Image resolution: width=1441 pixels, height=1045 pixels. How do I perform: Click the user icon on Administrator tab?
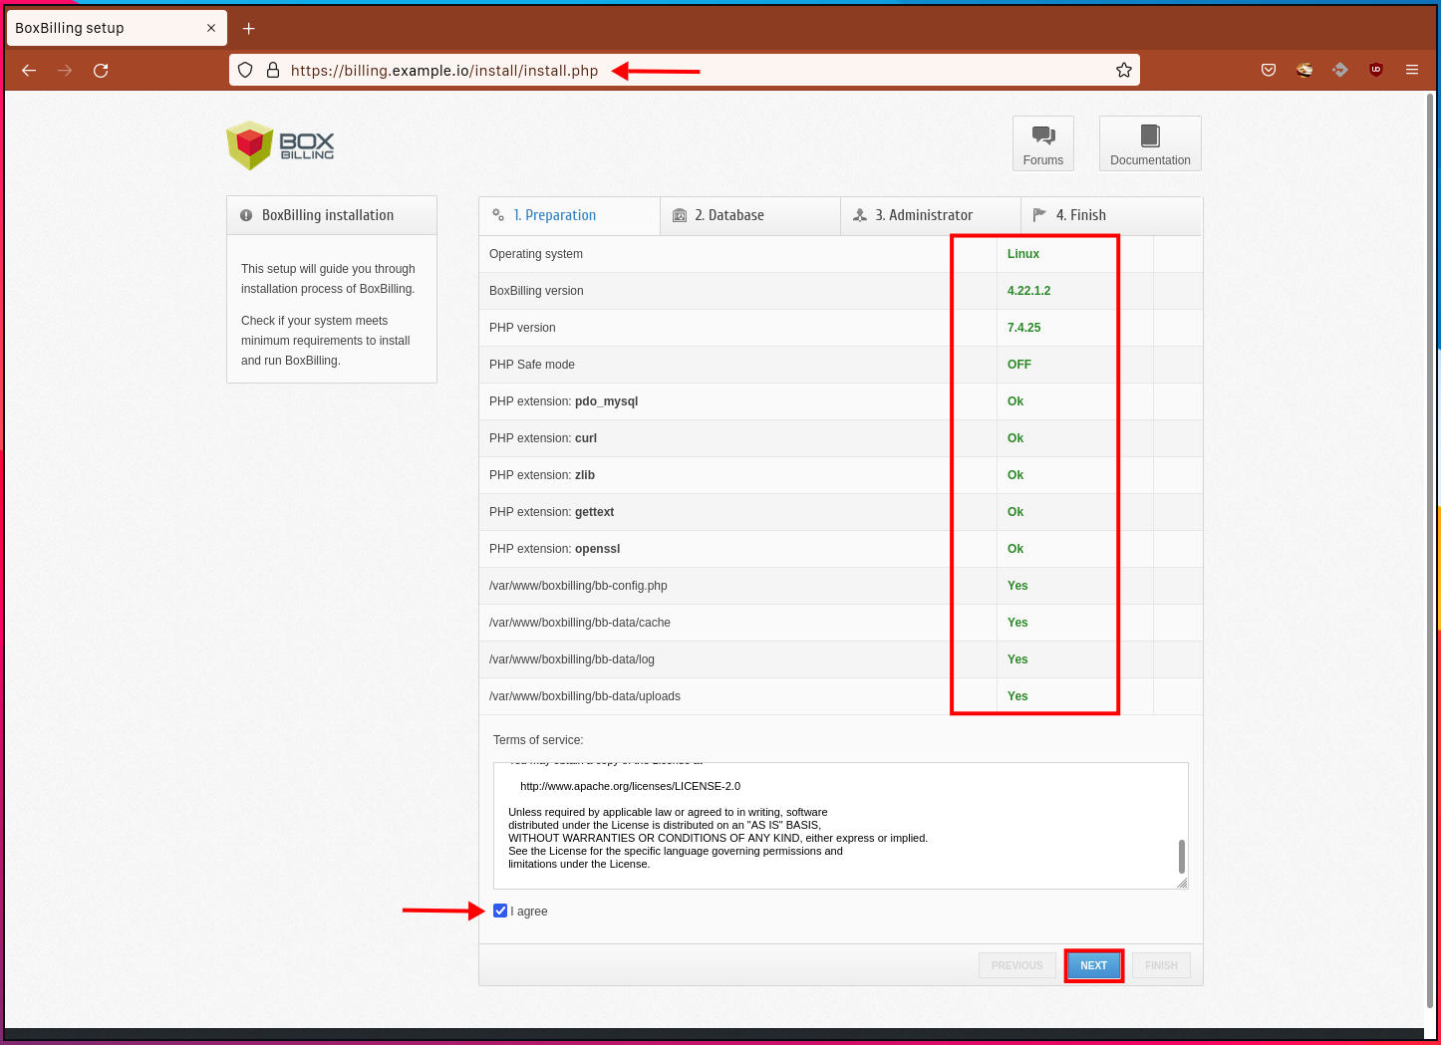(x=860, y=215)
